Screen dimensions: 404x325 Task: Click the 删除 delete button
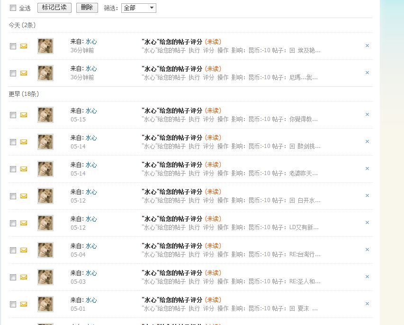[87, 8]
